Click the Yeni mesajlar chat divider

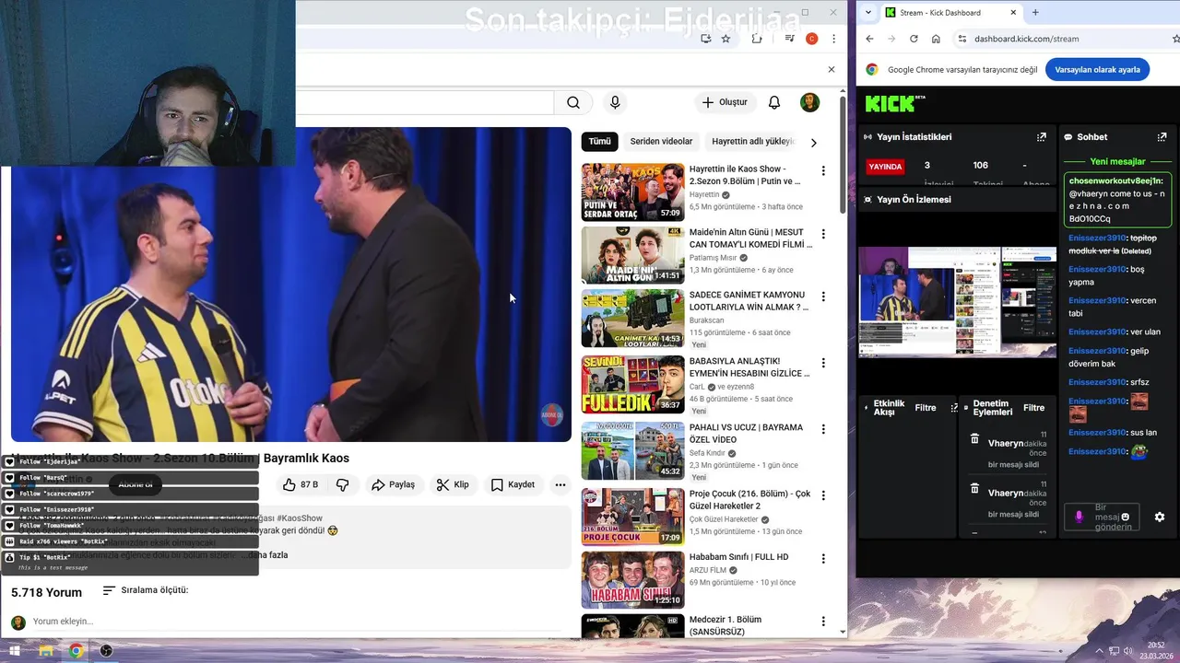coord(1117,161)
